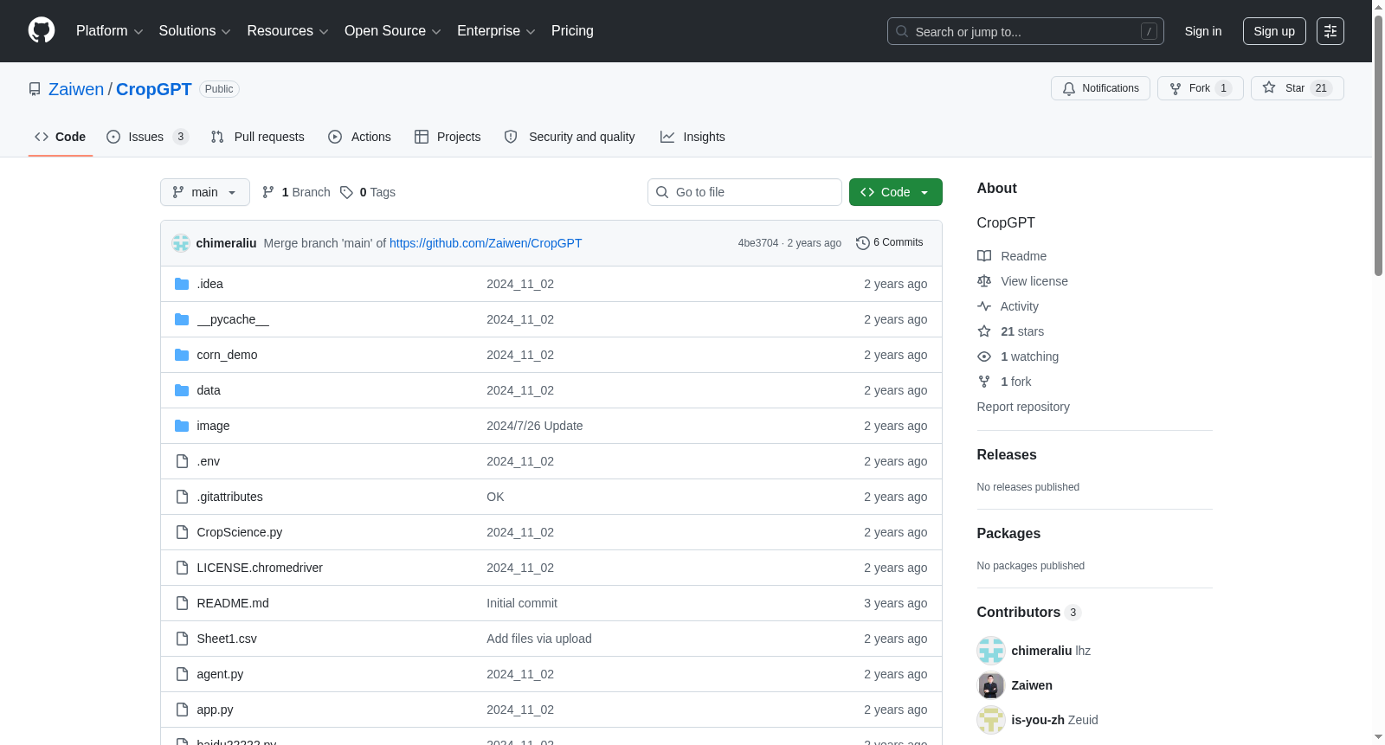Focus the Search or jump to field
Image resolution: width=1385 pixels, height=745 pixels.
1026,31
